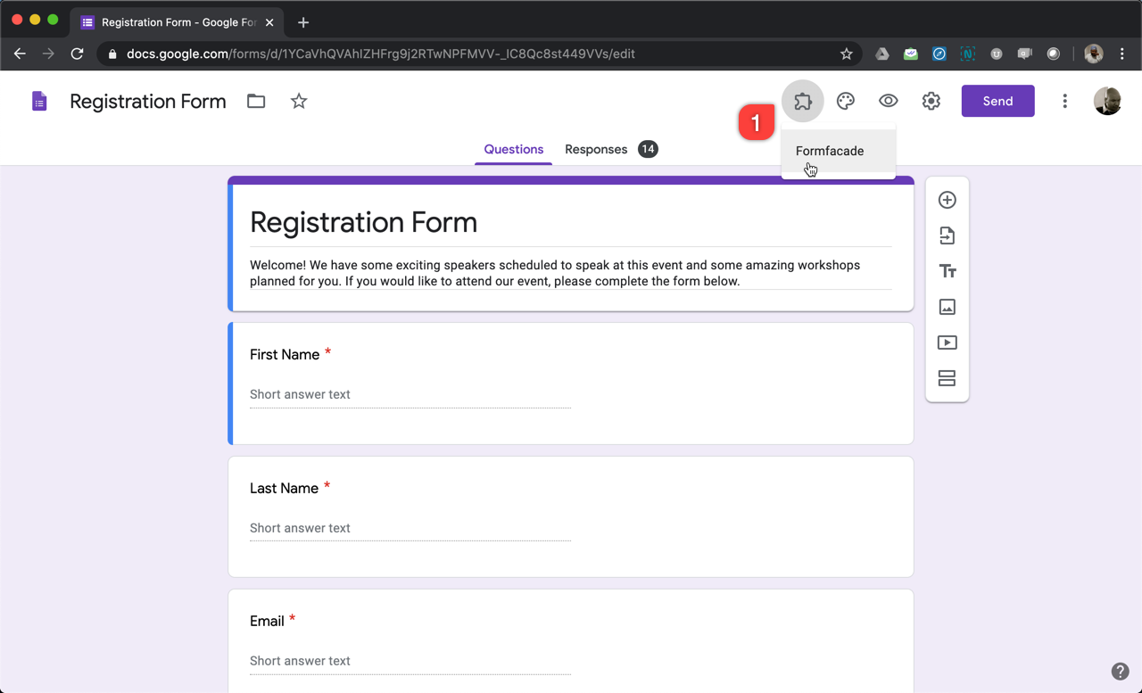The image size is (1142, 693).
Task: Click the add question plus icon
Action: (947, 200)
